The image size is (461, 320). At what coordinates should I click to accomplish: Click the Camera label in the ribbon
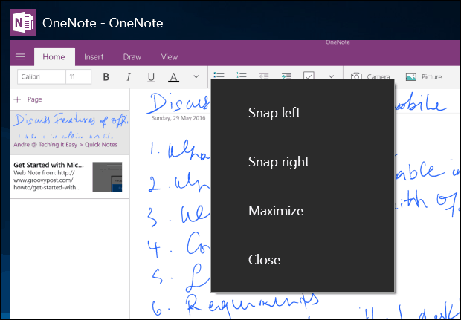pyautogui.click(x=378, y=76)
